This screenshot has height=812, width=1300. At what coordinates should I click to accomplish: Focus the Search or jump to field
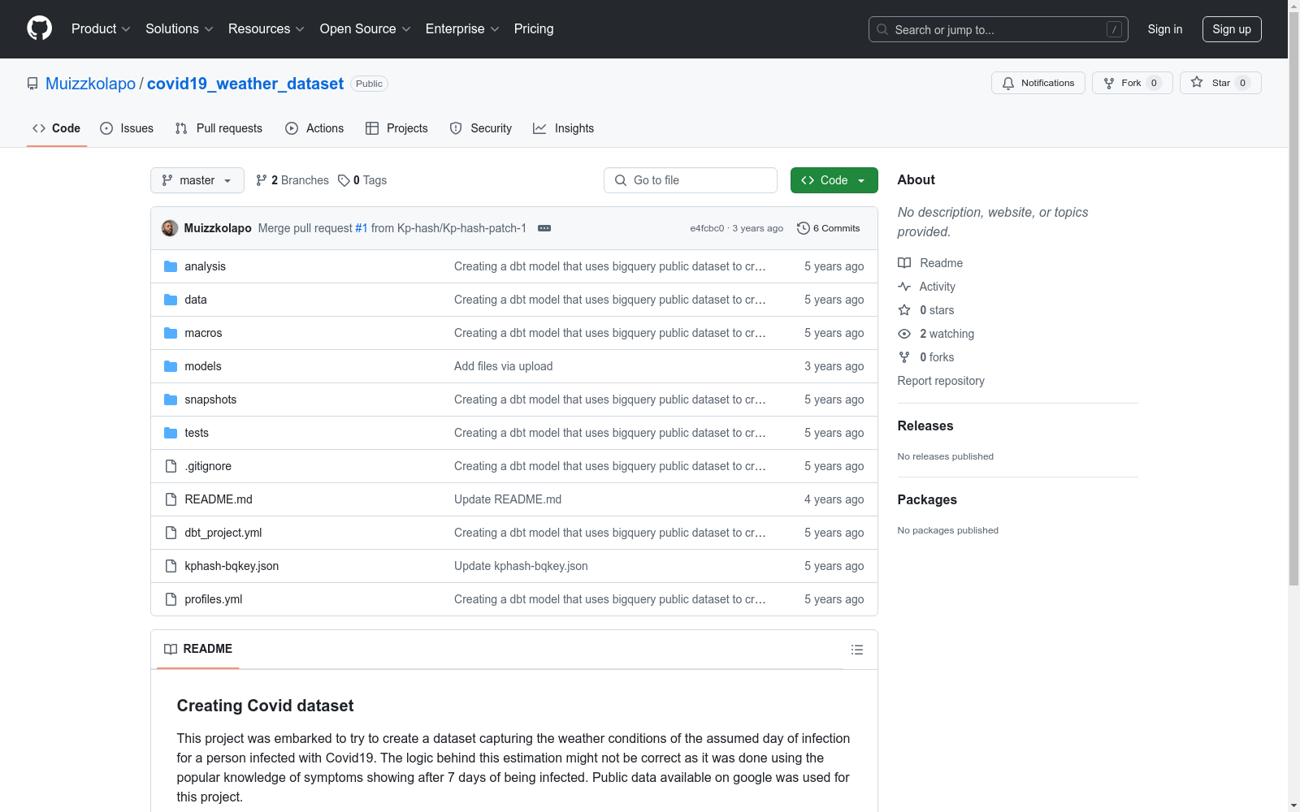point(999,29)
